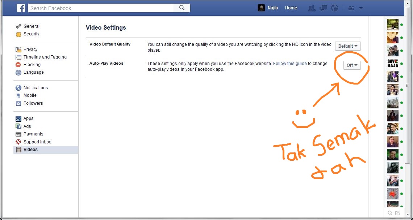Open the Support Inbox section
Screen dimensions: 413x220
point(37,142)
